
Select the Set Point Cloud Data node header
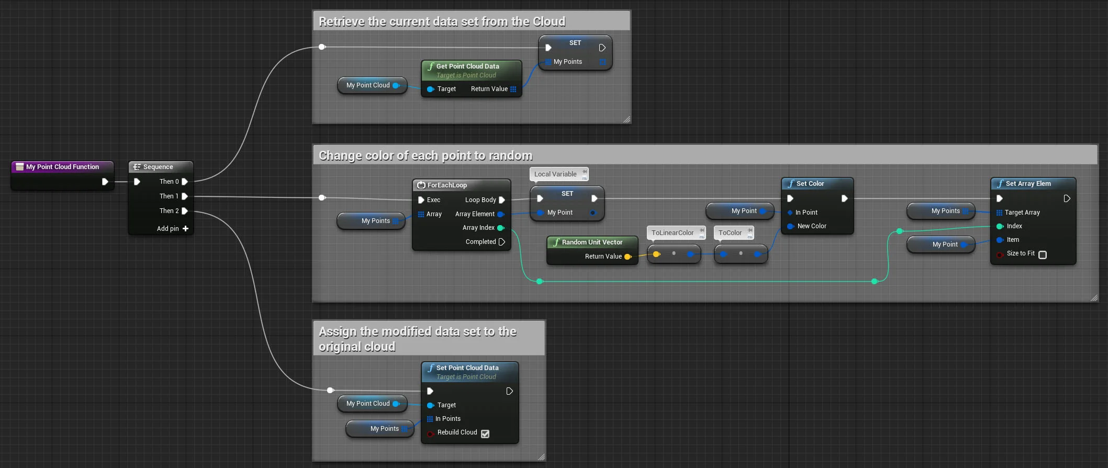point(470,372)
